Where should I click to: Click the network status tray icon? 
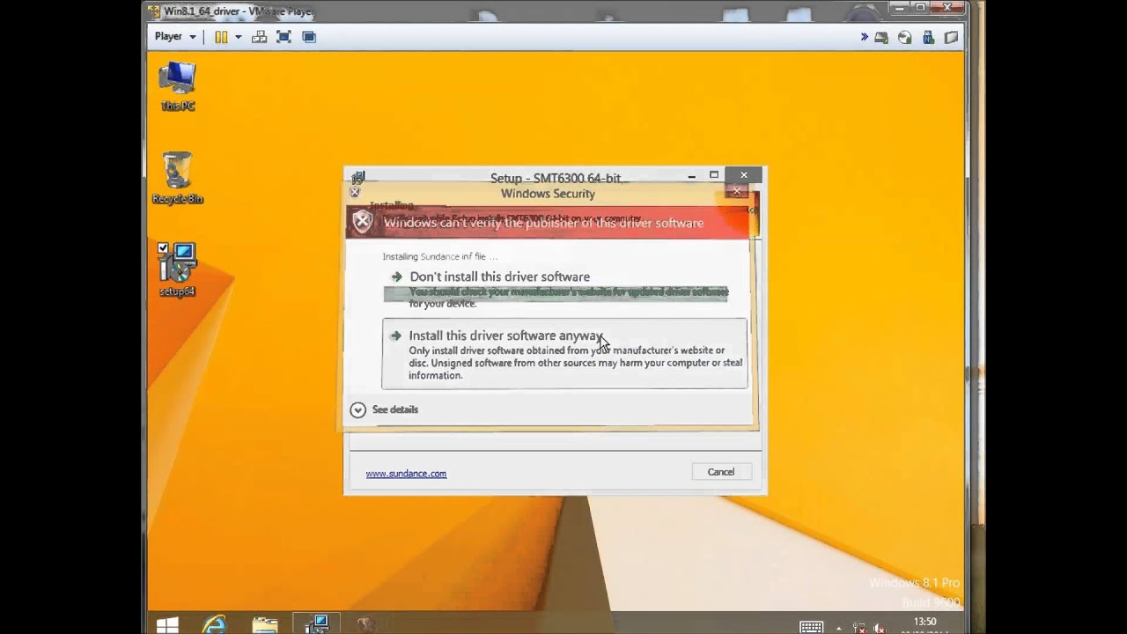(859, 628)
